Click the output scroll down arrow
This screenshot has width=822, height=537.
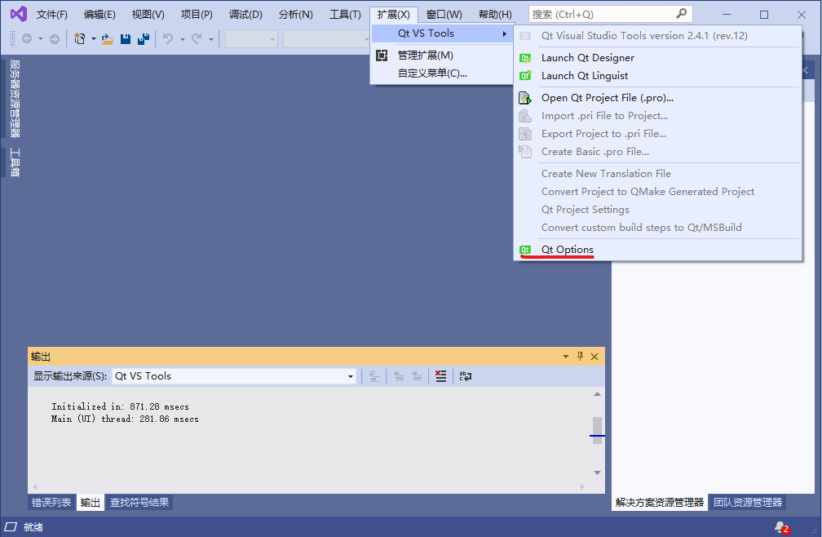point(597,473)
